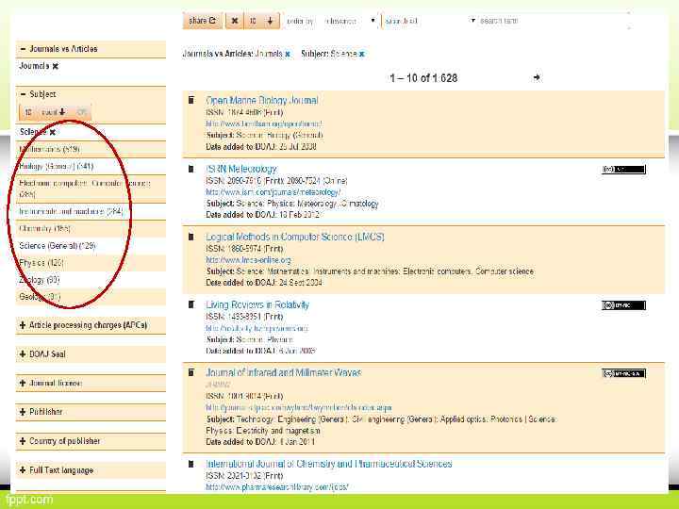Select the '1 – 10 of 1,628' results count text
The width and height of the screenshot is (679, 509).
tap(423, 78)
